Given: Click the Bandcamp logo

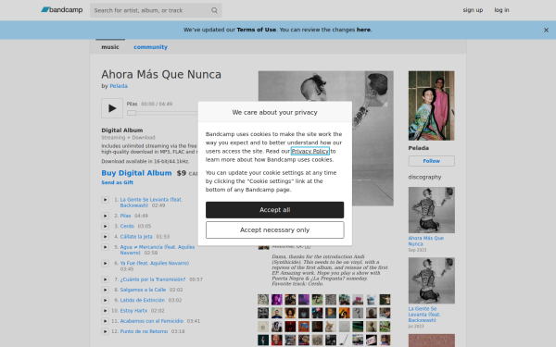Looking at the screenshot, I should point(62,10).
